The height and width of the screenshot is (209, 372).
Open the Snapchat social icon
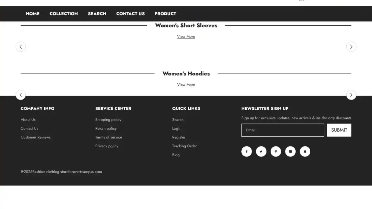[x=305, y=151]
